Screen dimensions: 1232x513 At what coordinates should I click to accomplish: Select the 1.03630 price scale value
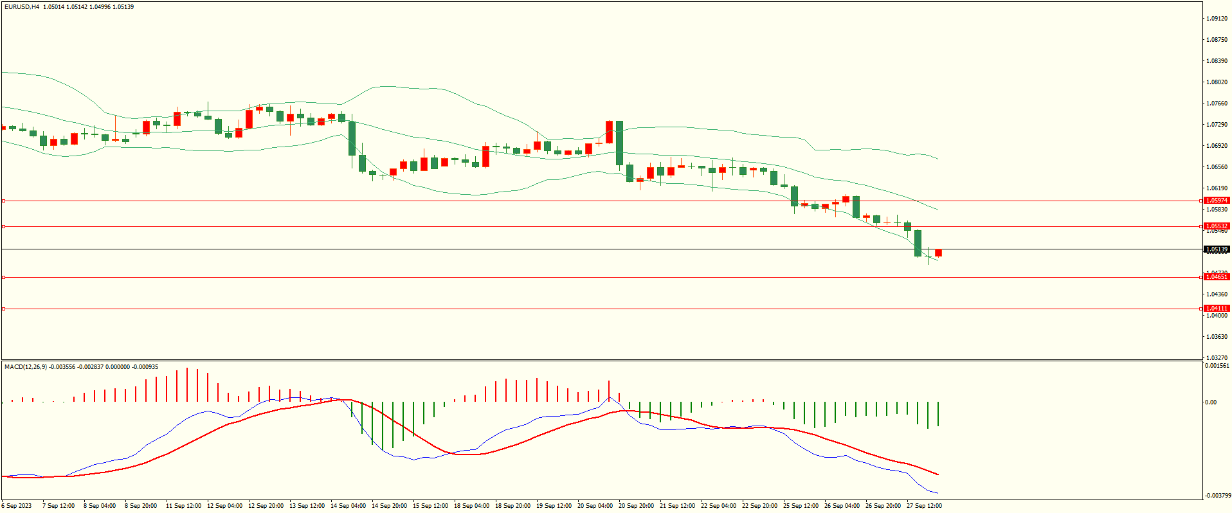(x=1215, y=337)
